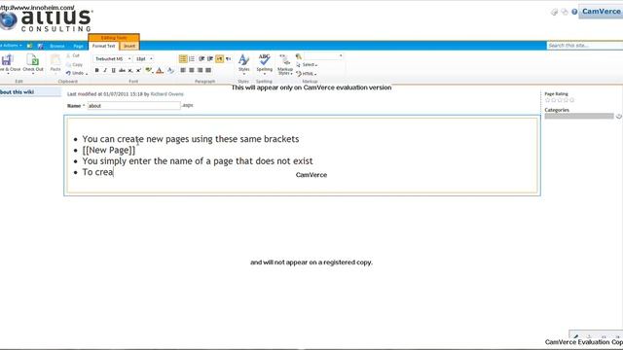
Task: Toggle the bulleted list button
Action: (x=183, y=58)
